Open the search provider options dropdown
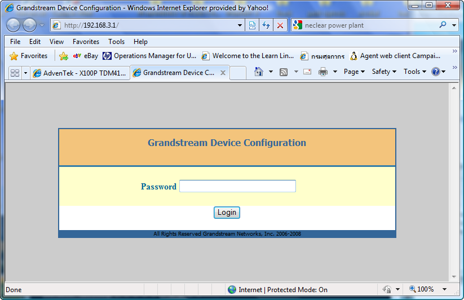This screenshot has width=464, height=300. coord(454,25)
